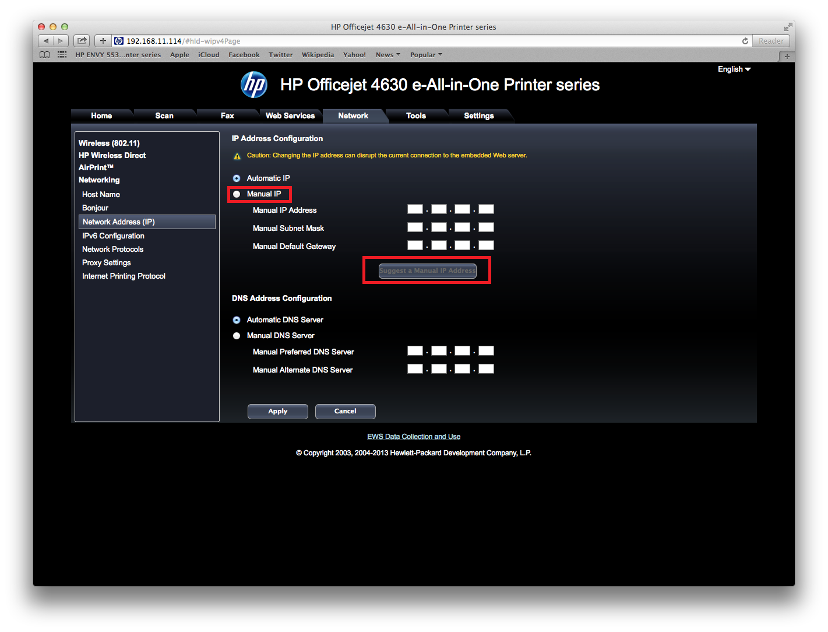Click first octet of Manual Alternate DNS Server

pyautogui.click(x=415, y=369)
